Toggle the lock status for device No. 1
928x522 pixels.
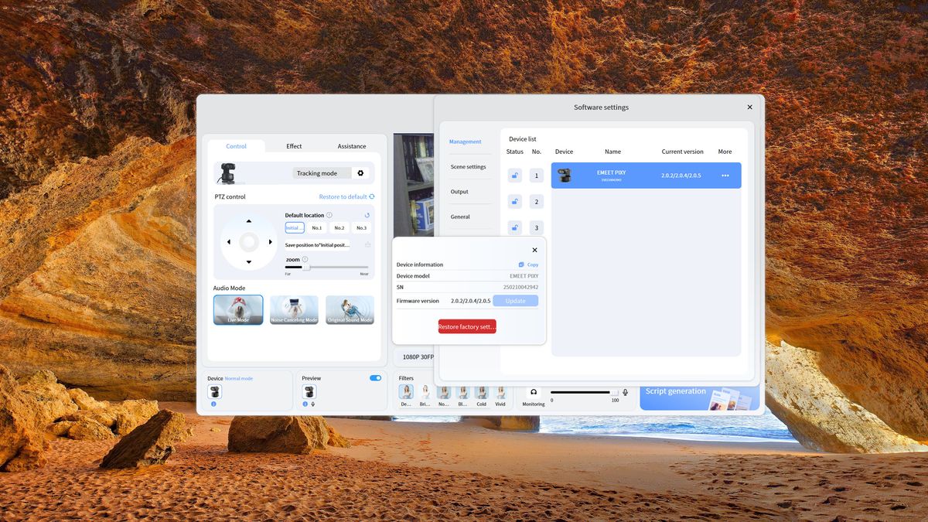pos(514,176)
